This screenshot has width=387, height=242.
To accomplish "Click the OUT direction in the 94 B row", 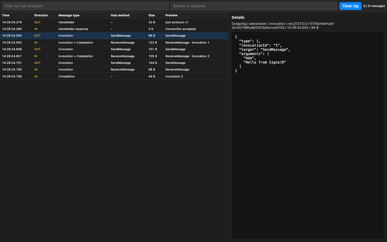I will point(37,36).
